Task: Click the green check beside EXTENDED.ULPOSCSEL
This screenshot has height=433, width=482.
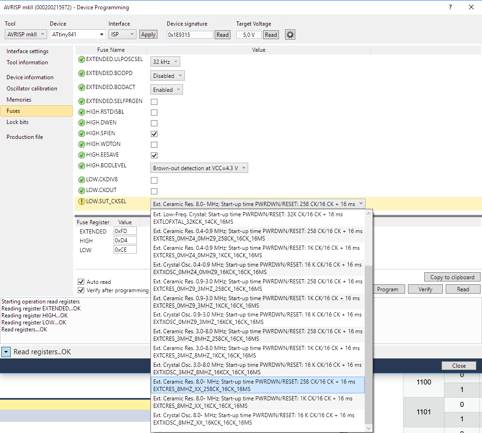Action: click(81, 59)
